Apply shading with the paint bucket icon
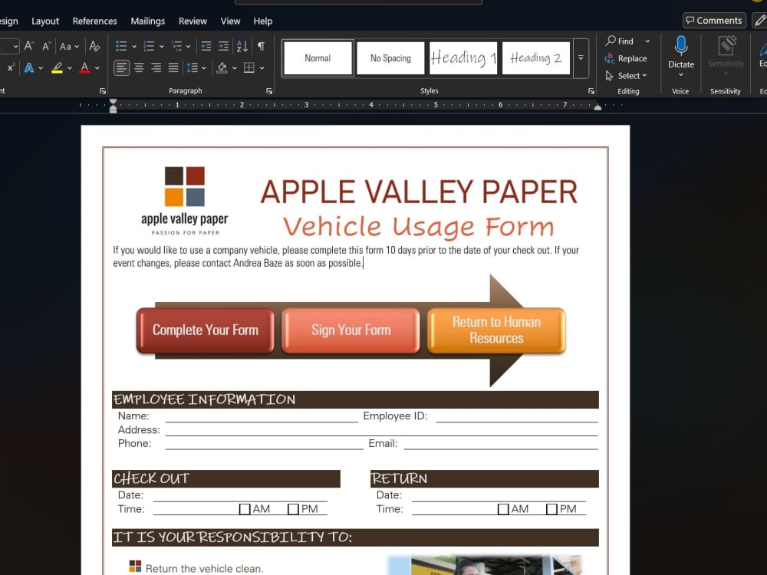This screenshot has width=767, height=575. coord(222,67)
